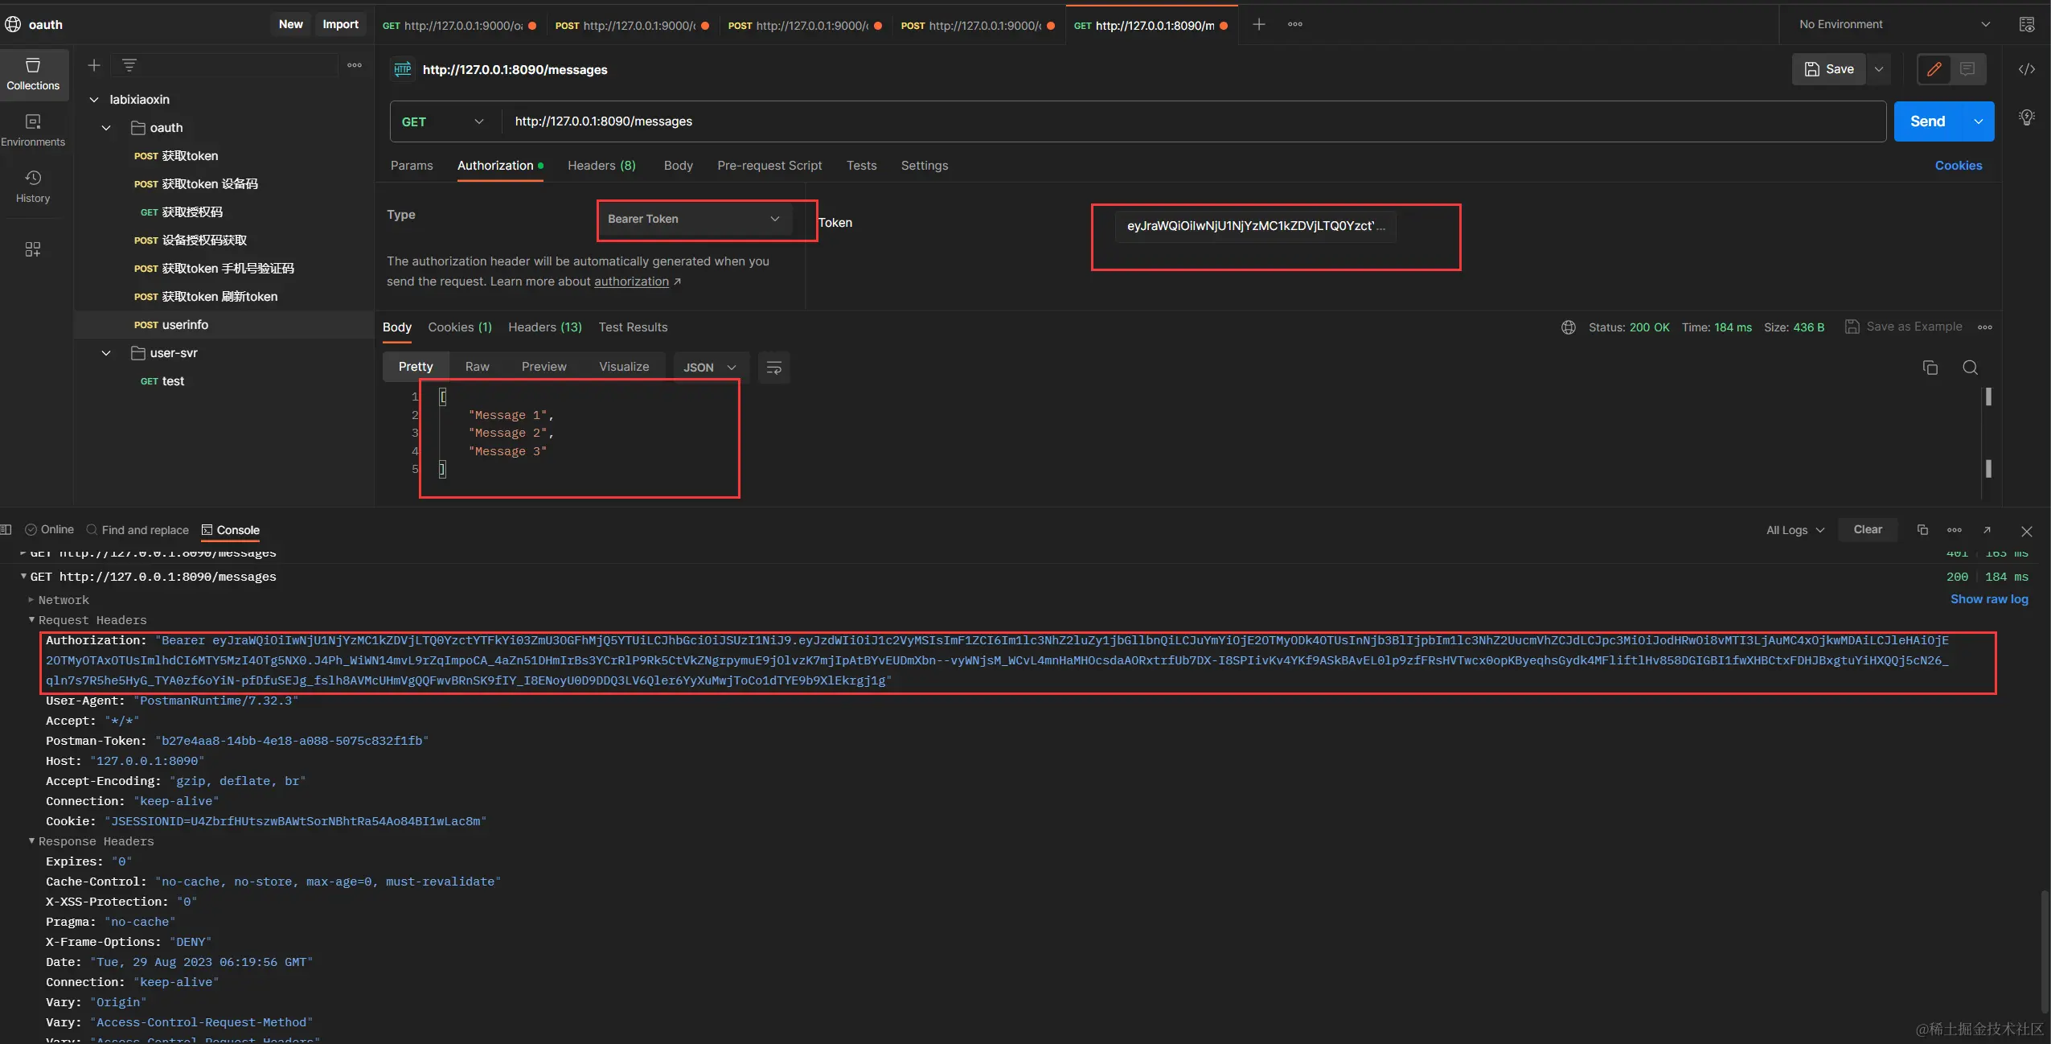Open the Bearer Token type dropdown
Viewport: 2051px width, 1044px height.
click(693, 219)
